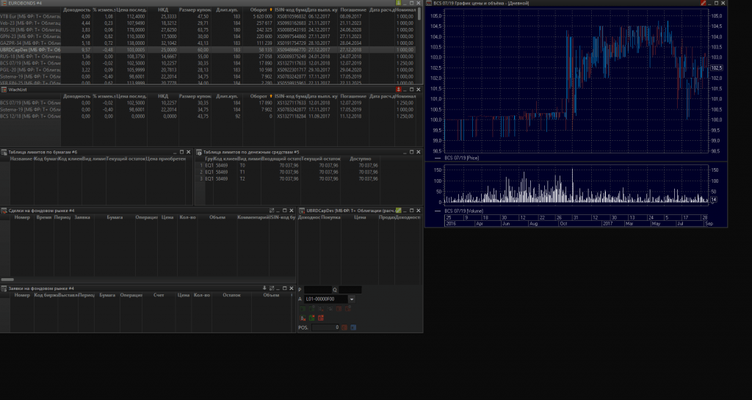Click the P price input field
752x400 pixels.
tap(318, 290)
